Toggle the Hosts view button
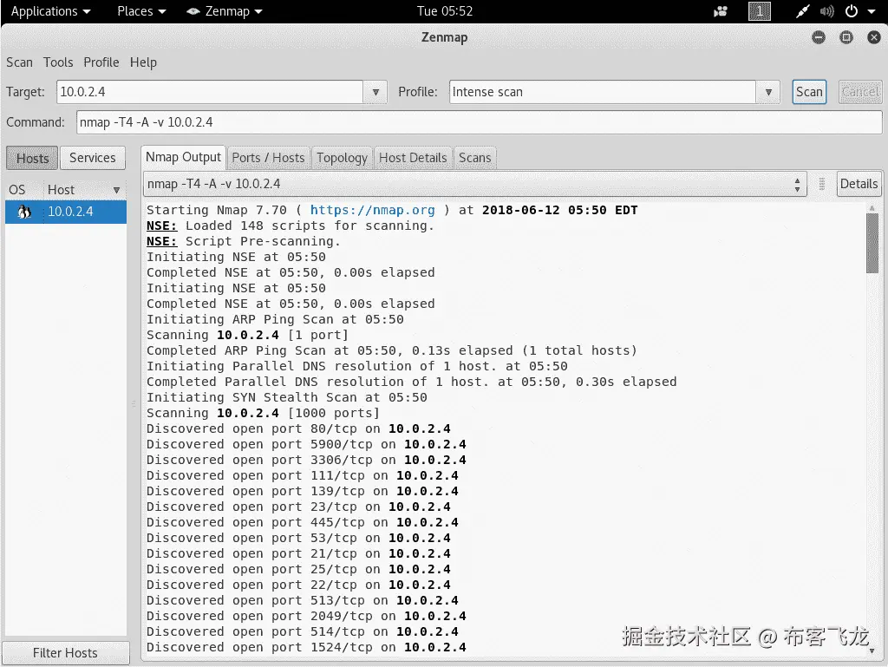The height and width of the screenshot is (667, 888). coord(32,158)
